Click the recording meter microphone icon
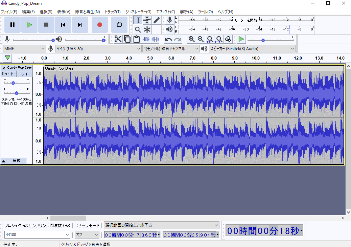 tap(170, 20)
